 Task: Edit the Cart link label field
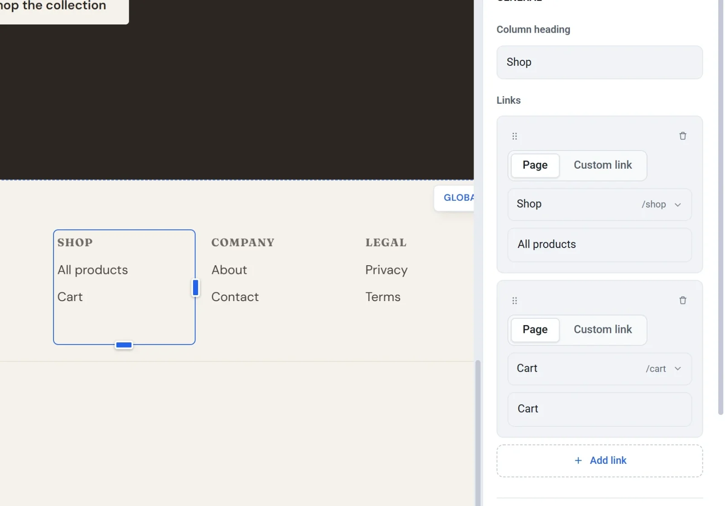(599, 409)
